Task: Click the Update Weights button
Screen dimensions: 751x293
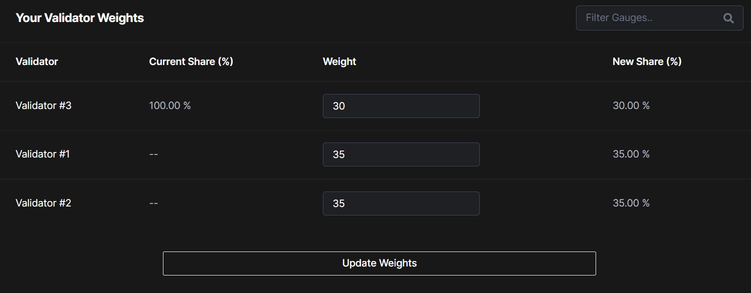Action: pyautogui.click(x=380, y=263)
